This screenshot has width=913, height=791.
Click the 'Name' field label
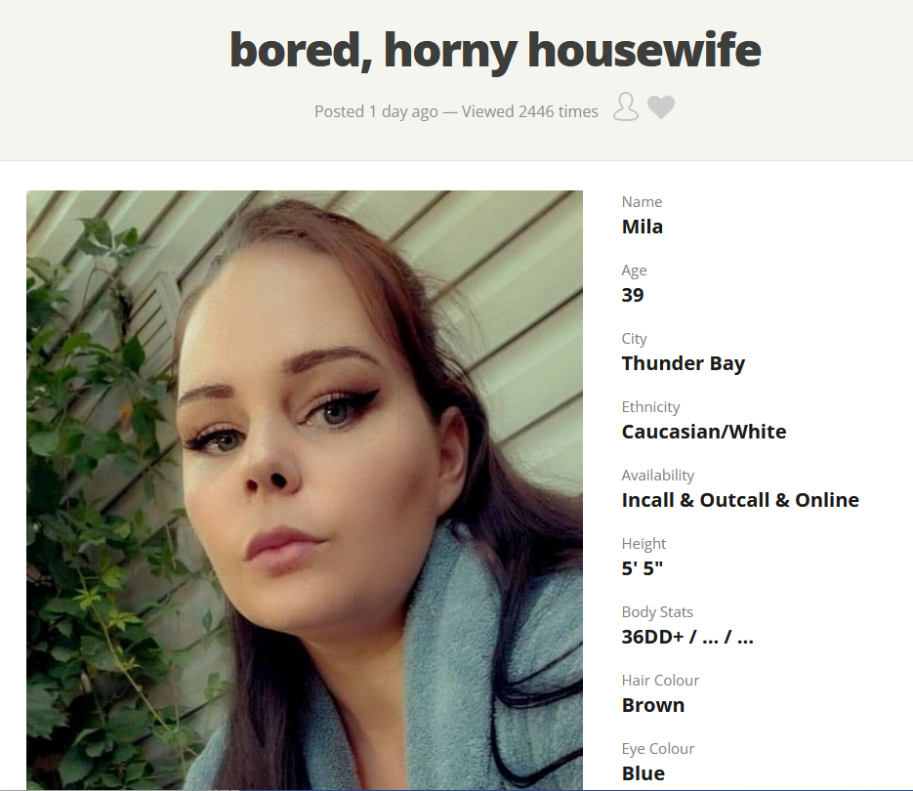pyautogui.click(x=642, y=202)
